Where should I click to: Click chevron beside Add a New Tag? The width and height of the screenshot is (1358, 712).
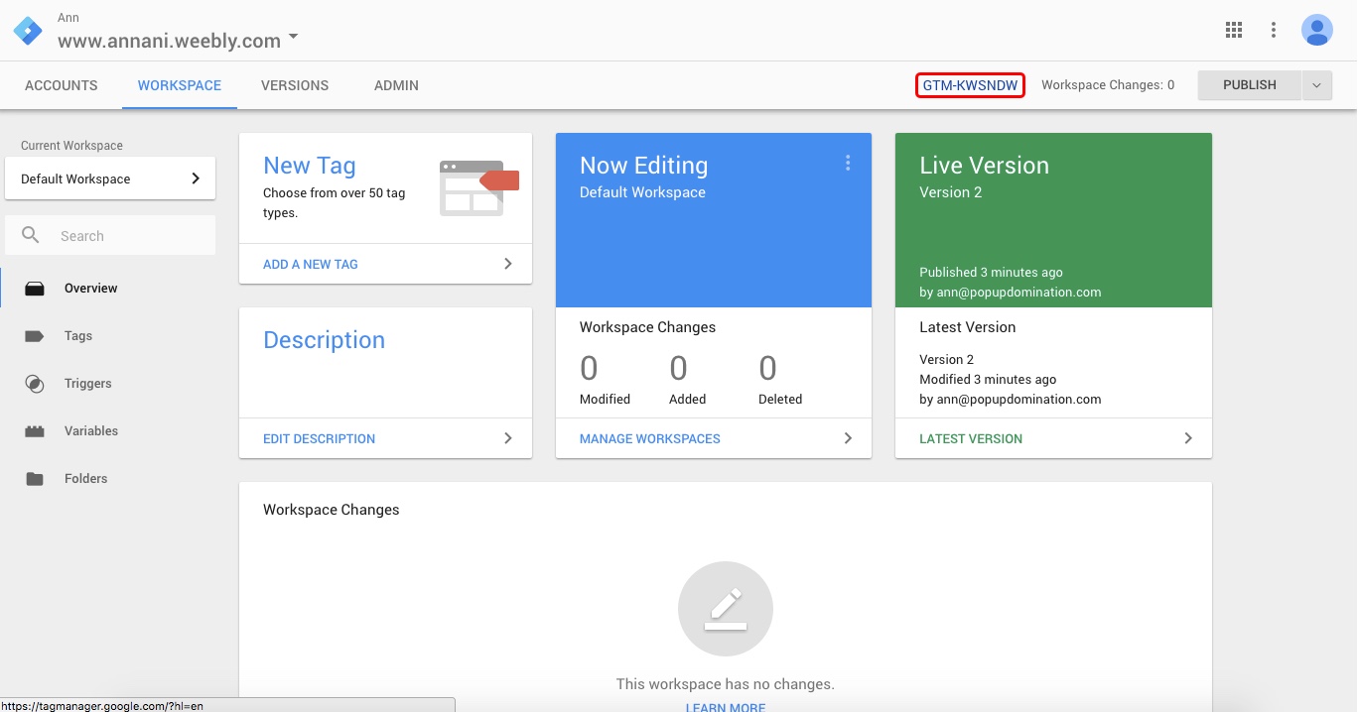(x=508, y=264)
